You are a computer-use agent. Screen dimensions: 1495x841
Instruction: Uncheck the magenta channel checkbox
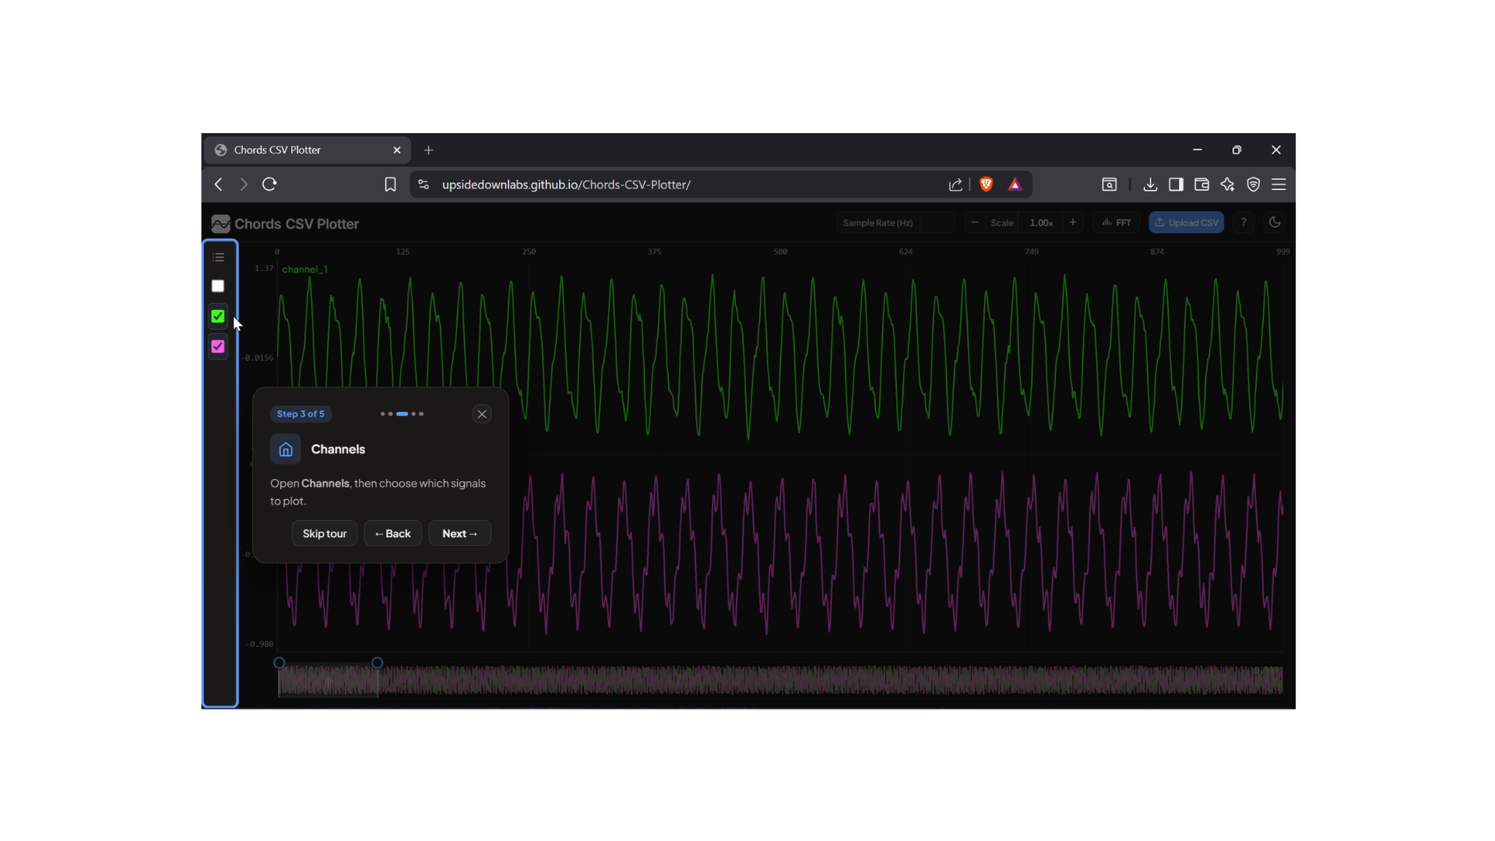pos(218,347)
